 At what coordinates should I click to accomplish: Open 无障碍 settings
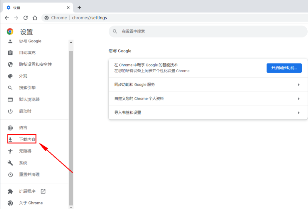(x=25, y=151)
